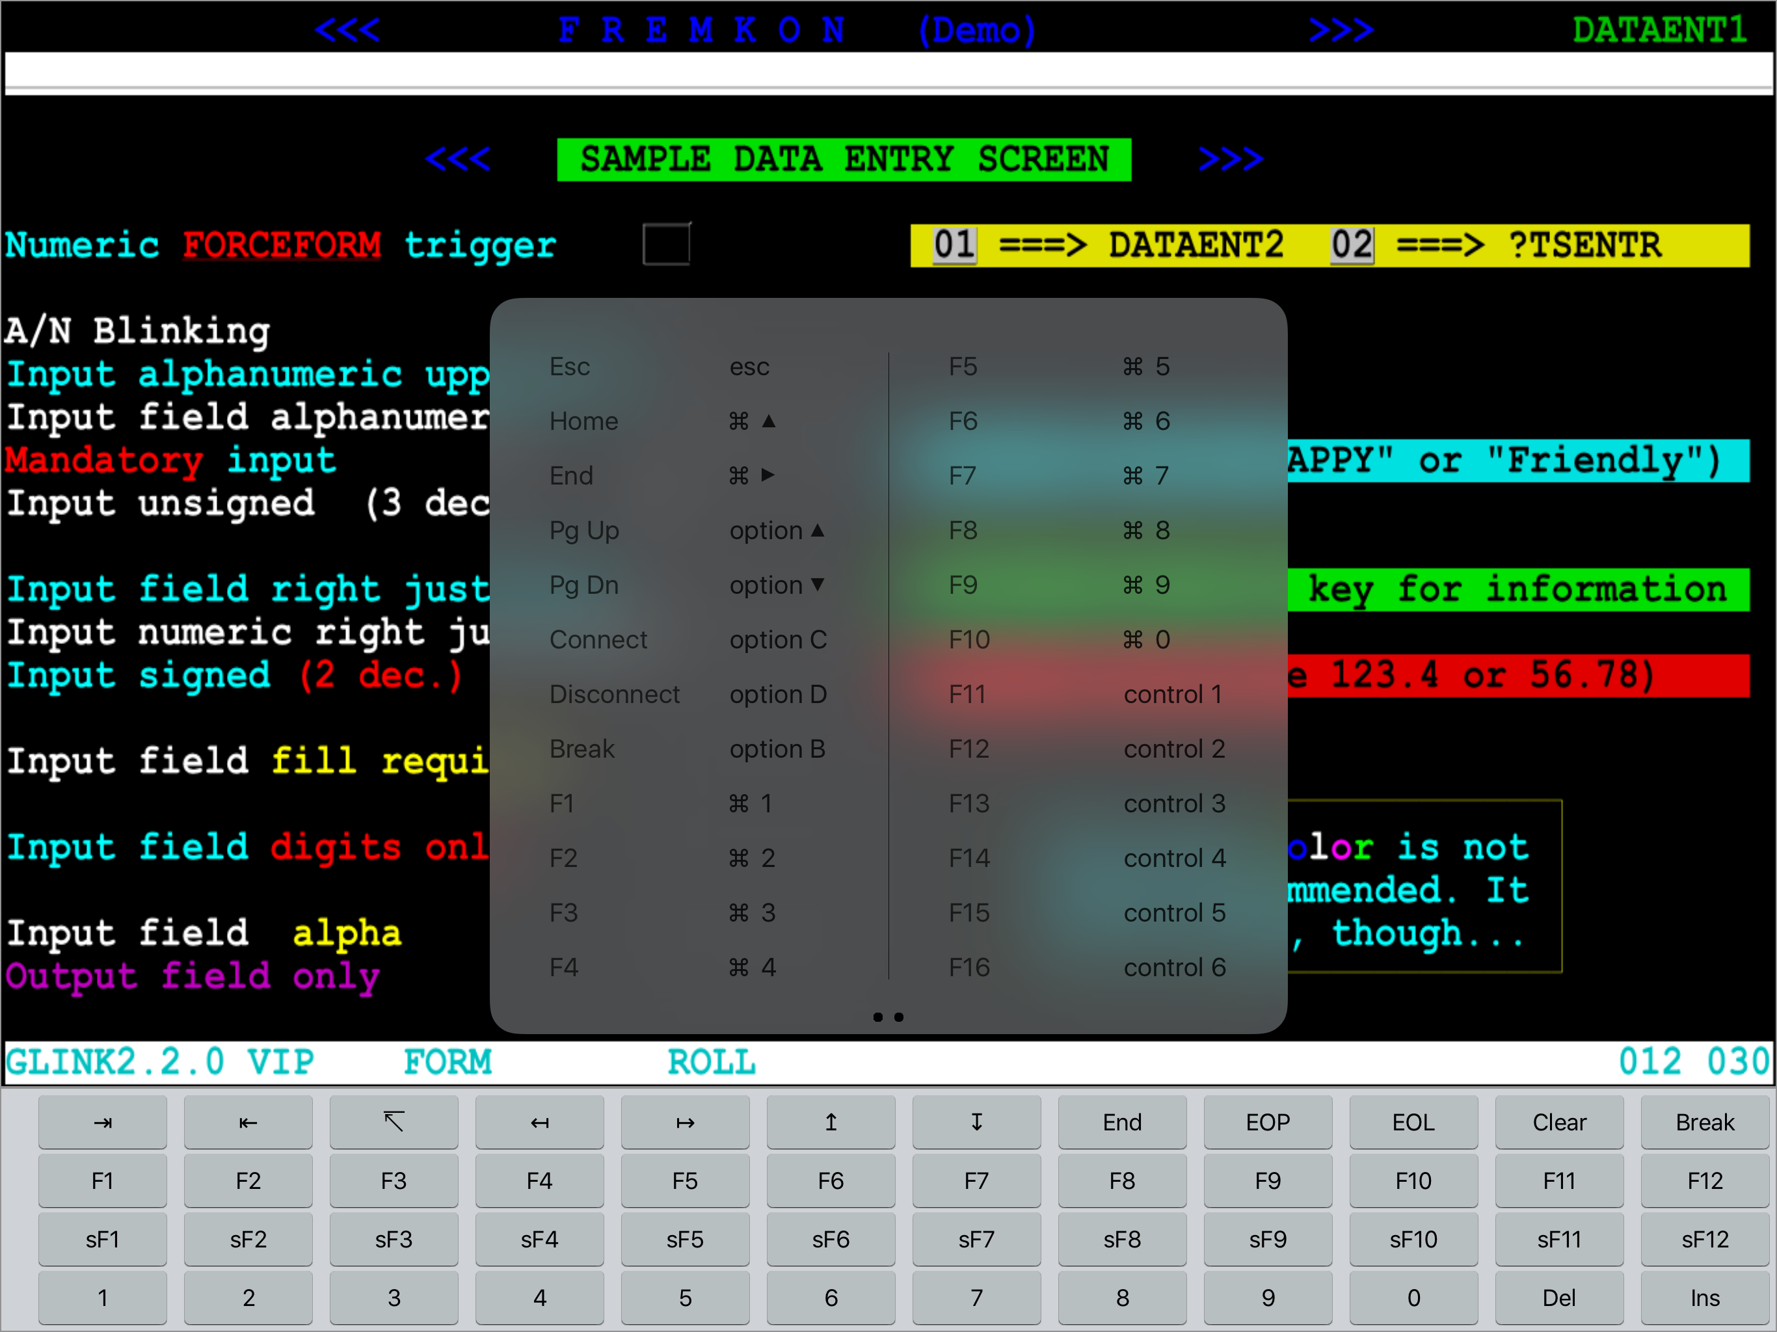Image resolution: width=1777 pixels, height=1332 pixels.
Task: Tap the tab-right arrow key on the keypad
Action: (x=102, y=1123)
